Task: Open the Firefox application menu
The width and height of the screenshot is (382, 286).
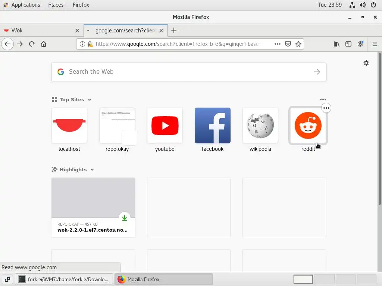Action: coord(81,5)
